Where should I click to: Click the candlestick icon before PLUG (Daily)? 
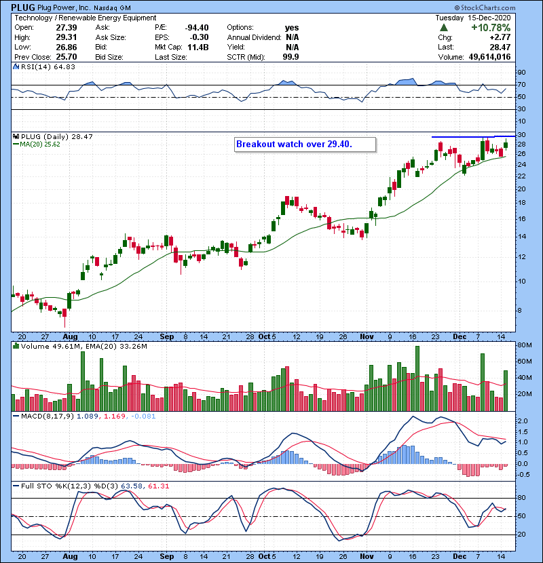pos(16,137)
